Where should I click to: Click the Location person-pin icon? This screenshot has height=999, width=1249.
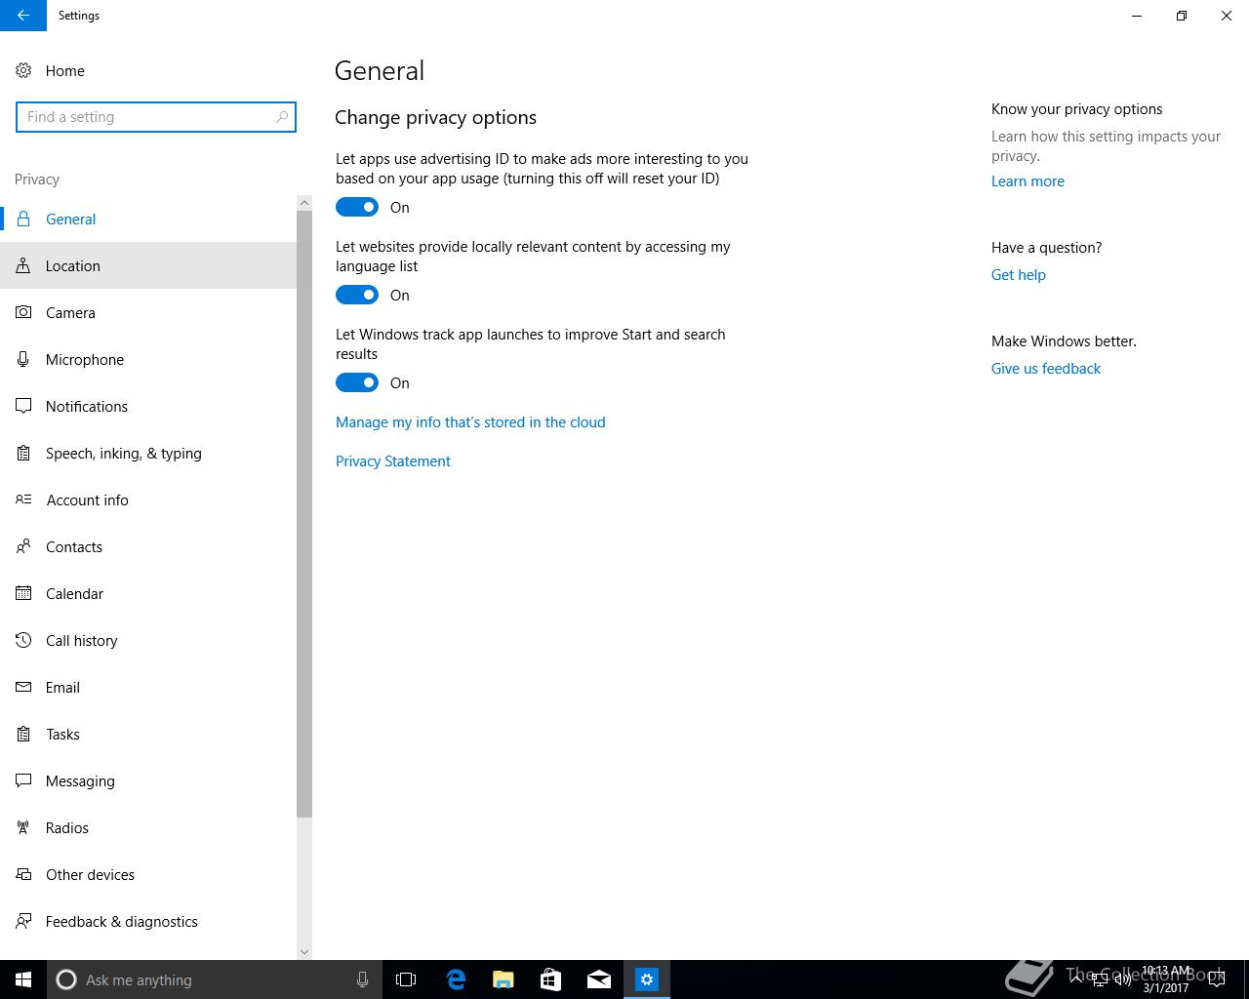pyautogui.click(x=23, y=265)
